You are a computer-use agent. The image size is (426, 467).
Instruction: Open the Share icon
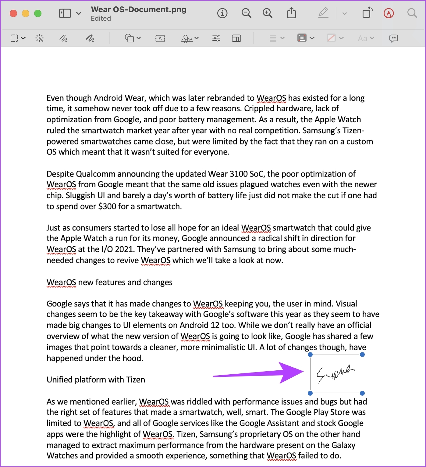click(x=292, y=13)
